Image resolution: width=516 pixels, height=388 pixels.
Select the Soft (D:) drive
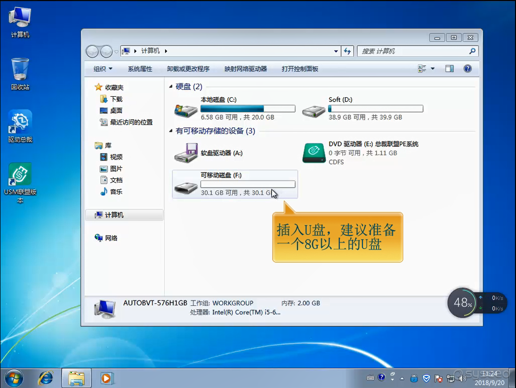[362, 108]
